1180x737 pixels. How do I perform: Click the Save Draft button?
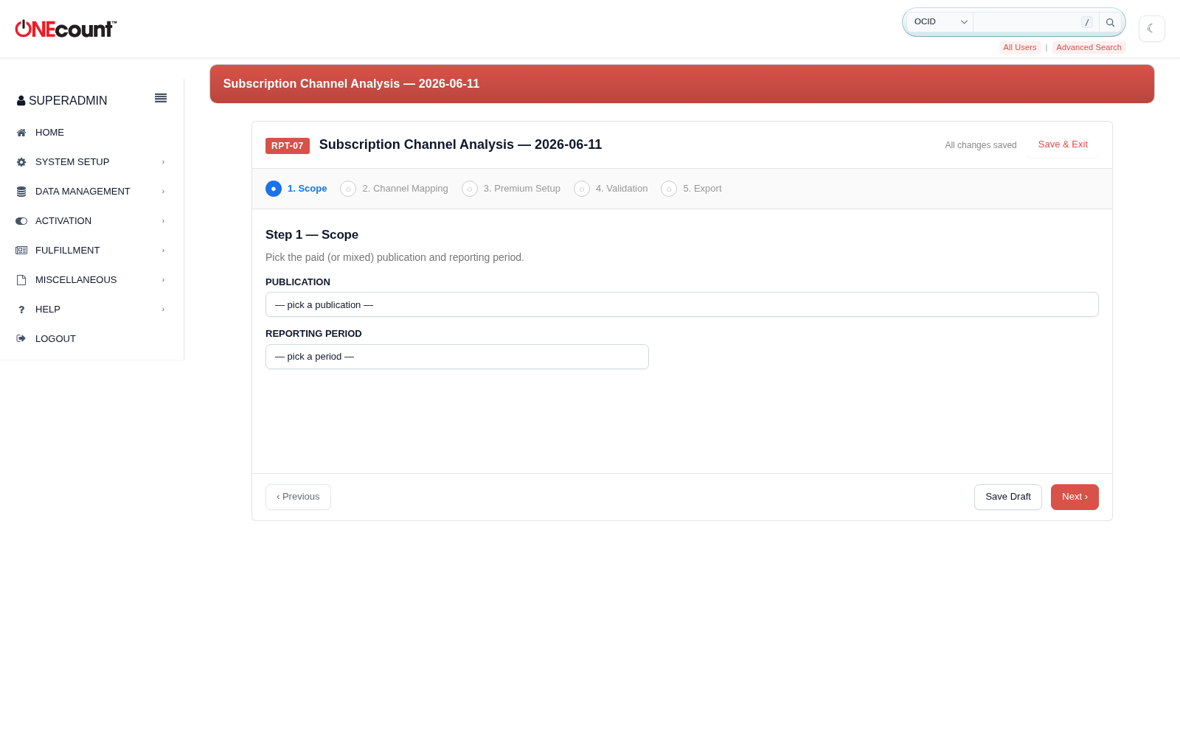(1008, 497)
